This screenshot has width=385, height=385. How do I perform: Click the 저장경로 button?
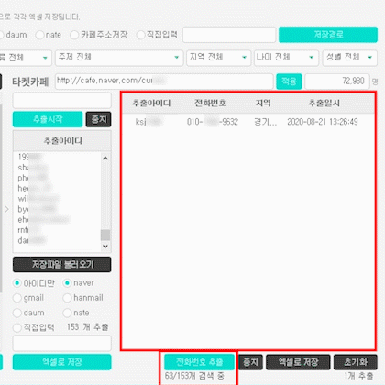(328, 35)
